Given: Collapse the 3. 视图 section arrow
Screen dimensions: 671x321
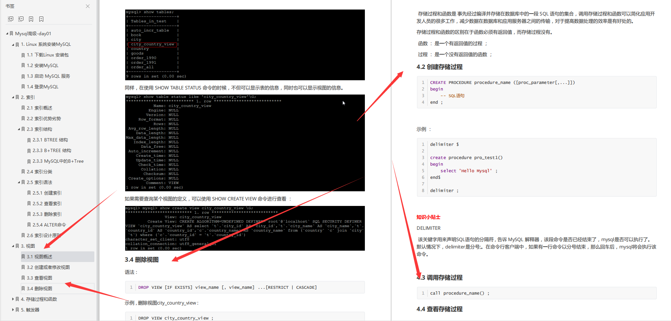Looking at the screenshot, I should (x=13, y=246).
